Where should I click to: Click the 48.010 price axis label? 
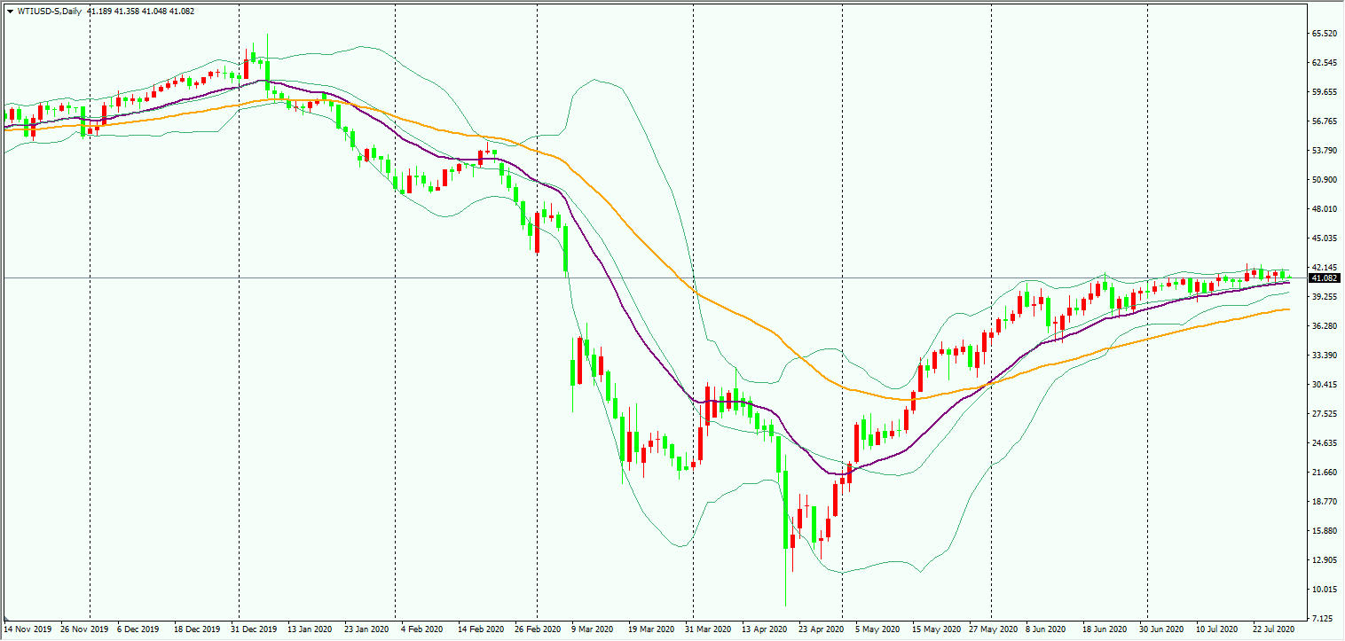1324,209
